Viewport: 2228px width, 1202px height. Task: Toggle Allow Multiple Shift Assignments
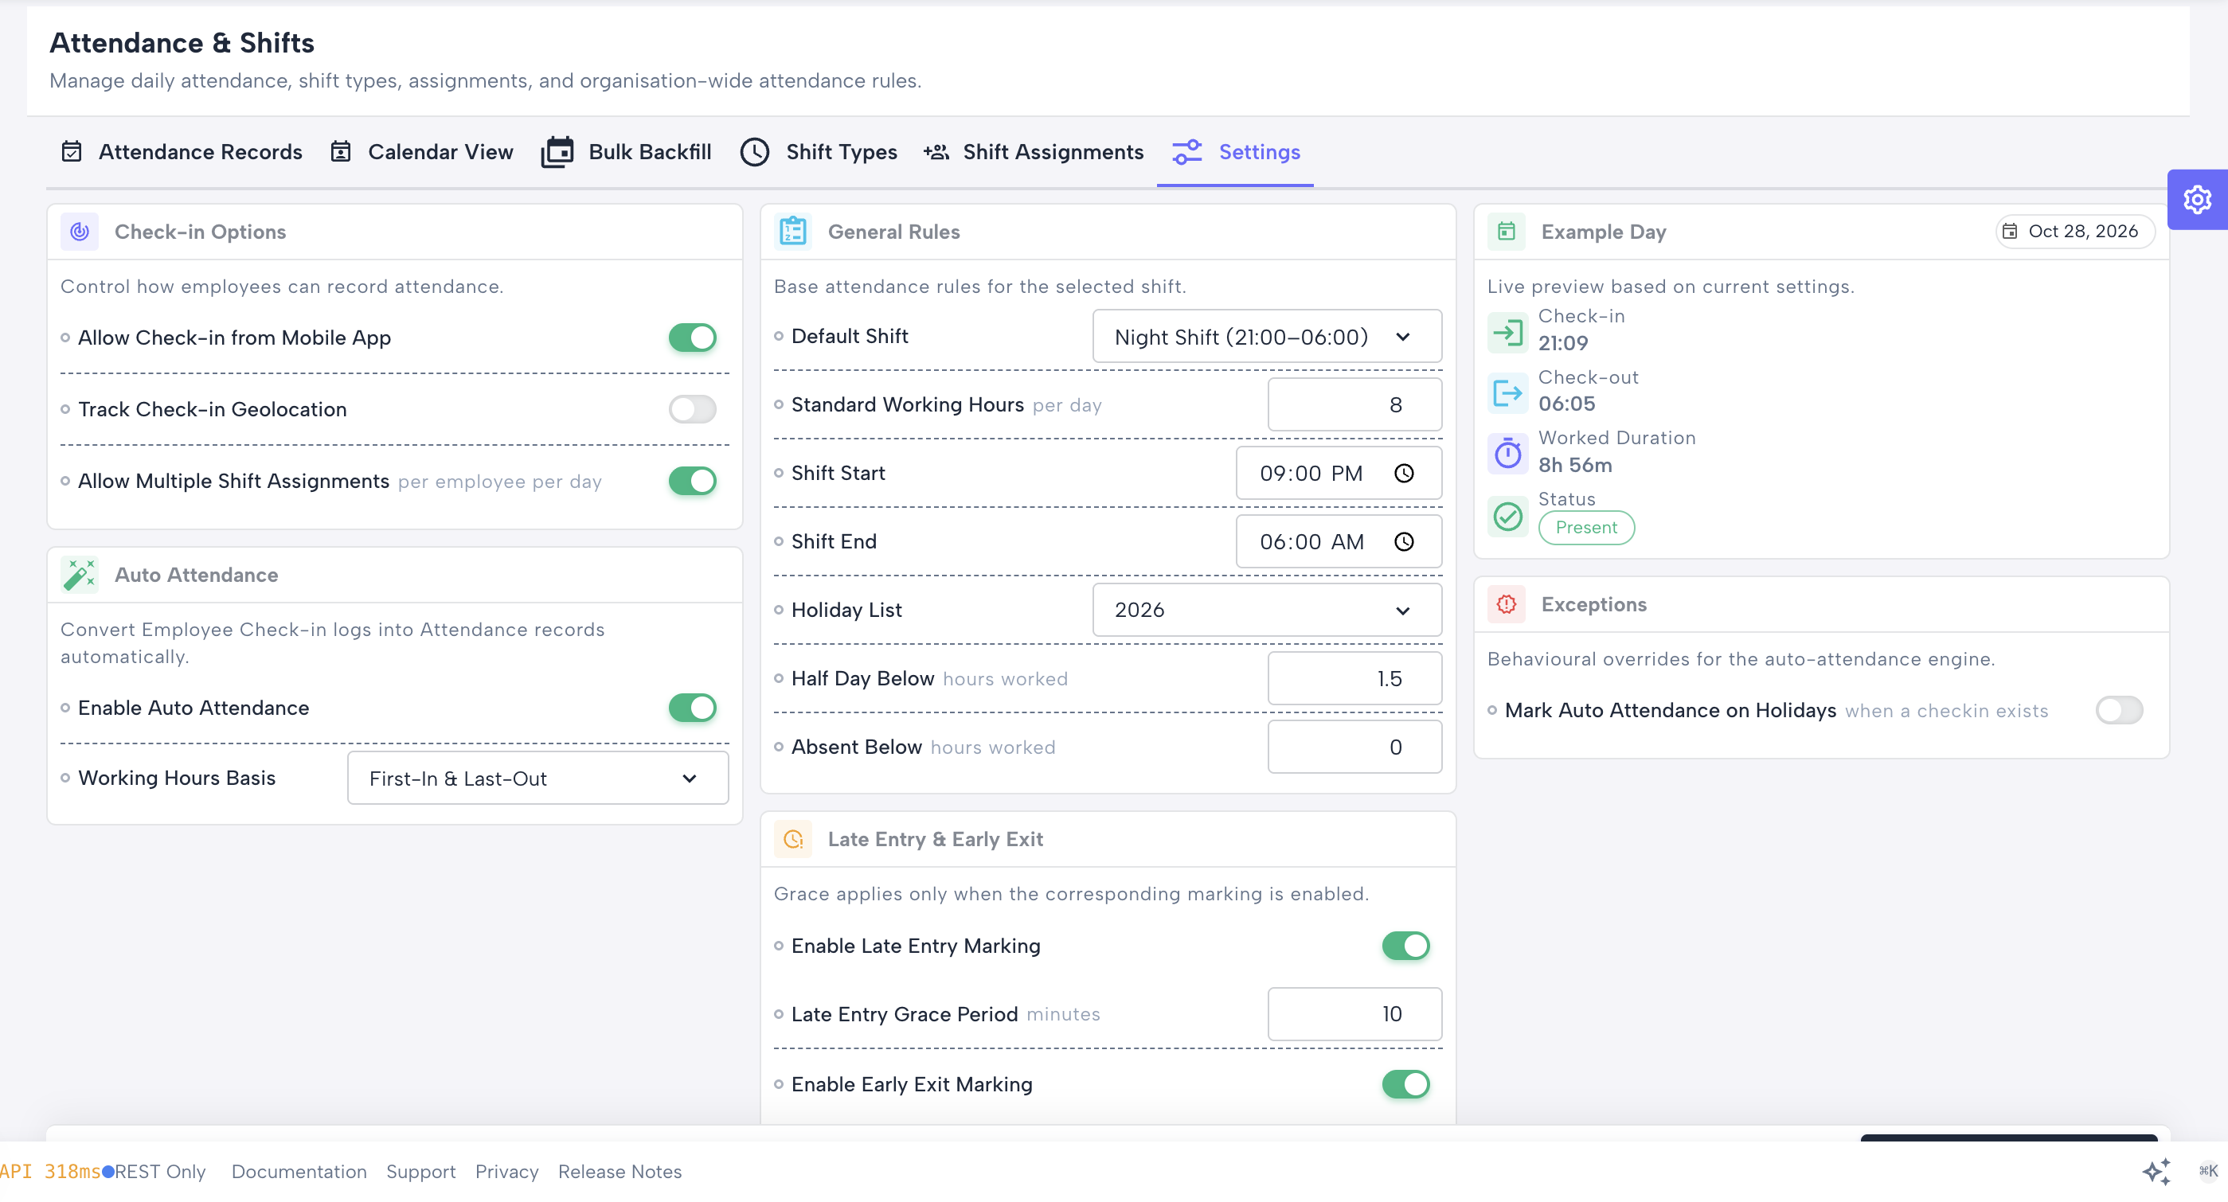point(693,482)
